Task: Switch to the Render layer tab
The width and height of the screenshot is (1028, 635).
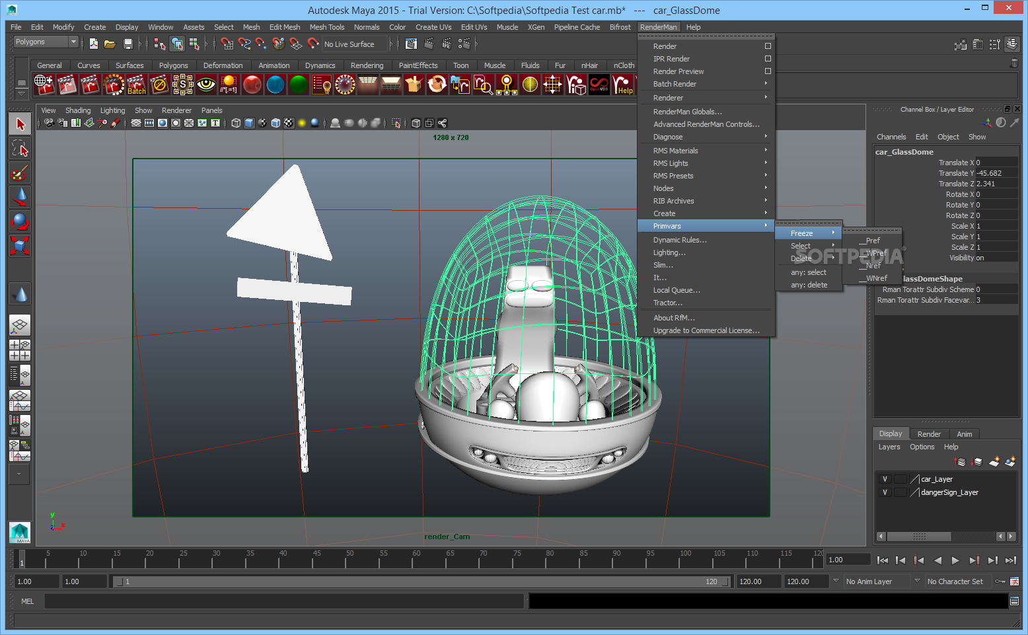Action: (x=929, y=434)
